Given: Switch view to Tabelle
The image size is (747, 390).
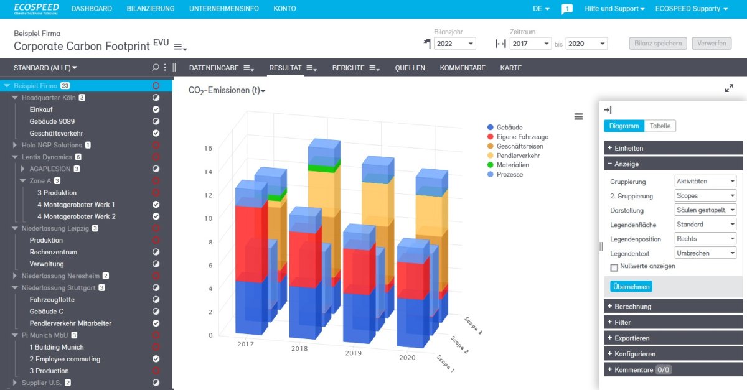Looking at the screenshot, I should tap(660, 126).
